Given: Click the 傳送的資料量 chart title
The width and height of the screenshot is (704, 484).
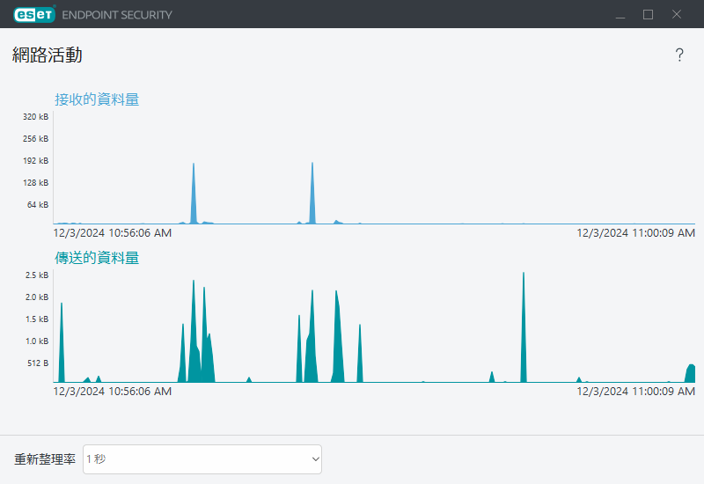Looking at the screenshot, I should [97, 258].
